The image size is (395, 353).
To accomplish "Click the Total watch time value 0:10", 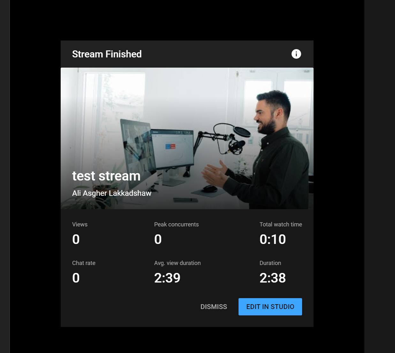I will pyautogui.click(x=273, y=239).
